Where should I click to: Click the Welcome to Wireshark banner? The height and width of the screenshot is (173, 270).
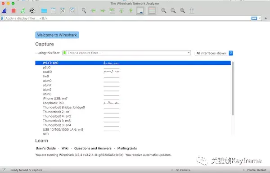pyautogui.click(x=57, y=35)
